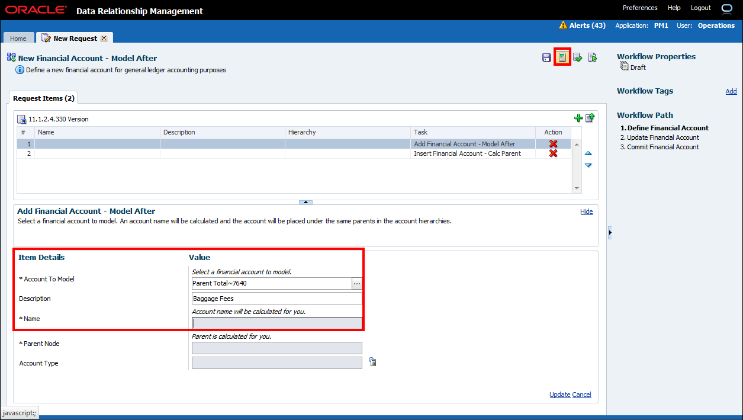Open the Account To Model browse ellipsis
This screenshot has width=743, height=420.
pos(357,284)
